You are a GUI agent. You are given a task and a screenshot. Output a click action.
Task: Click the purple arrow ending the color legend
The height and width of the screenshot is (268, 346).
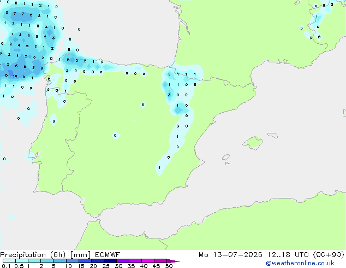pos(173,261)
